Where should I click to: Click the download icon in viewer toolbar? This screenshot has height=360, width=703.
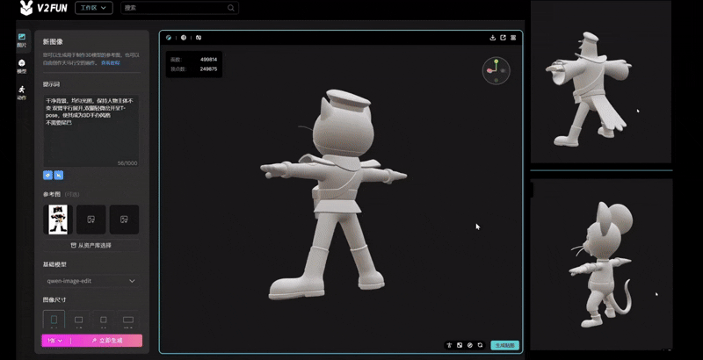point(493,38)
